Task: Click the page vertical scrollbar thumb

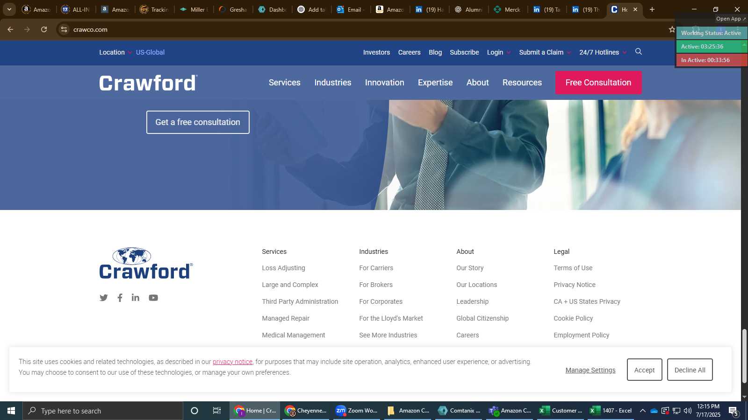Action: (x=744, y=356)
